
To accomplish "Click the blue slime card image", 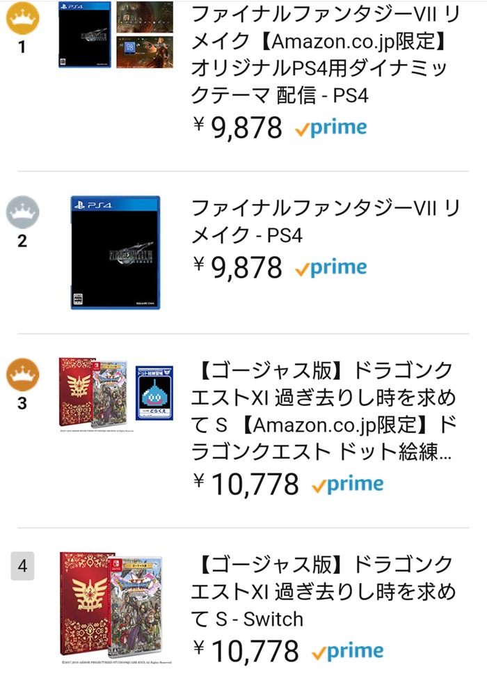I will click(x=153, y=395).
